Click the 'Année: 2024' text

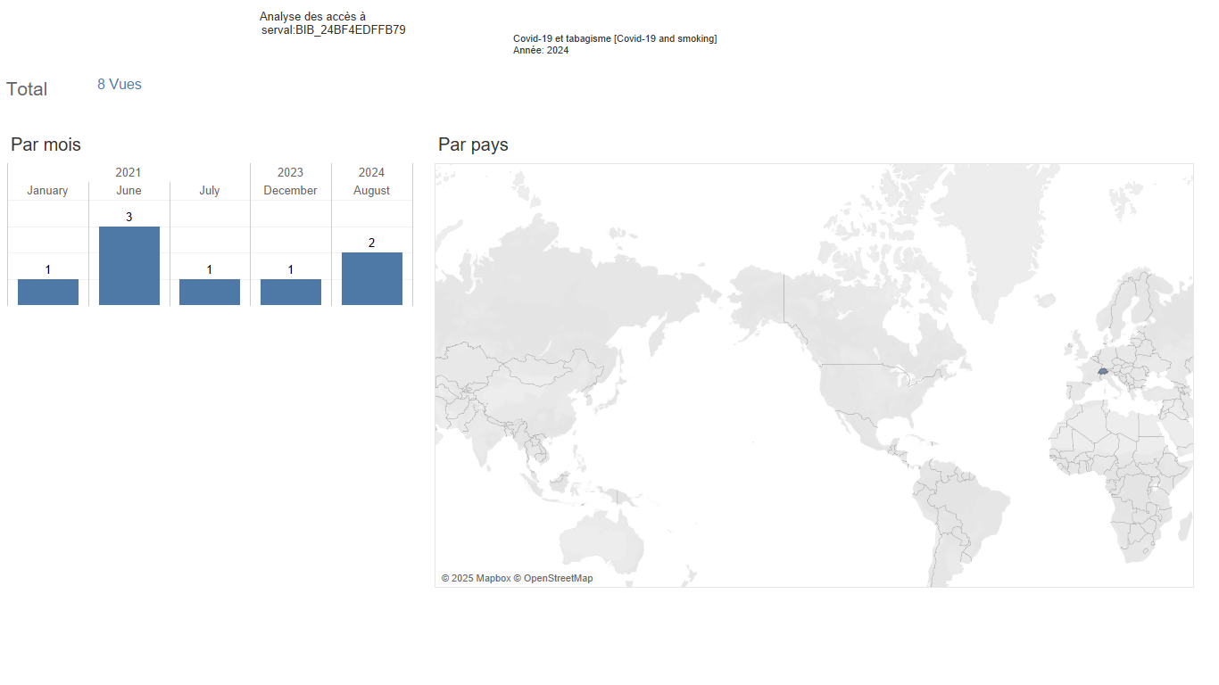(541, 50)
